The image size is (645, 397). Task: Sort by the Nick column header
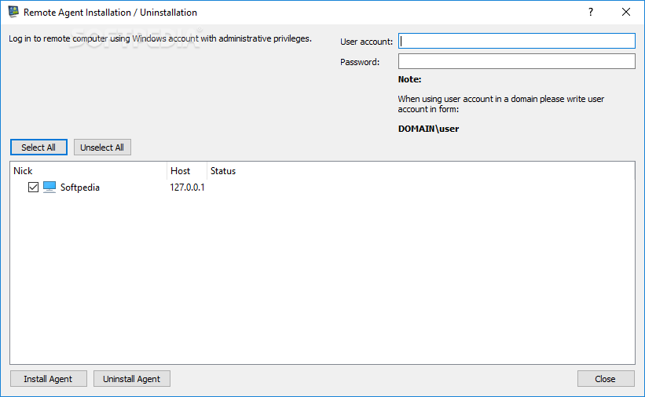[89, 171]
